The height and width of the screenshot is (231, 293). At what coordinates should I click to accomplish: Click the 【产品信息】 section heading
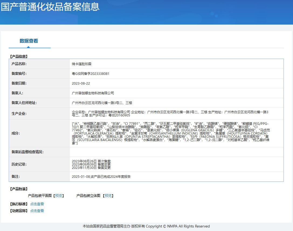coord(19,56)
